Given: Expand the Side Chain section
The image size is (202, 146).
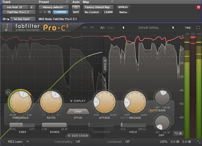Looking at the screenshot, I should pos(78,136).
